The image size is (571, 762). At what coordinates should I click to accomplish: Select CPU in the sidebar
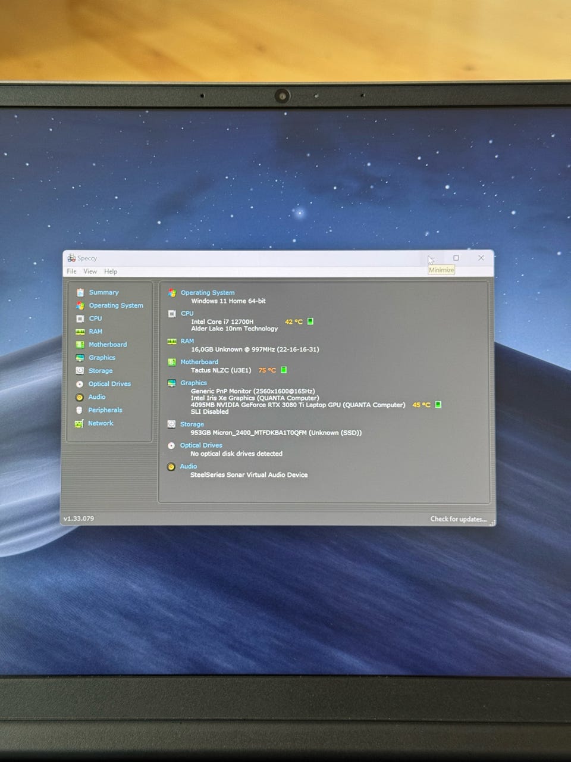(x=95, y=318)
